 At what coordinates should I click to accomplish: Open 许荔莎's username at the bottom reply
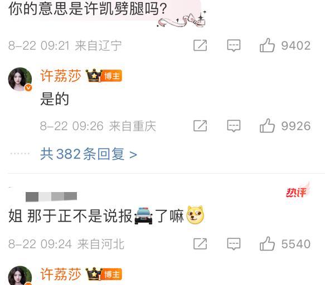point(61,274)
